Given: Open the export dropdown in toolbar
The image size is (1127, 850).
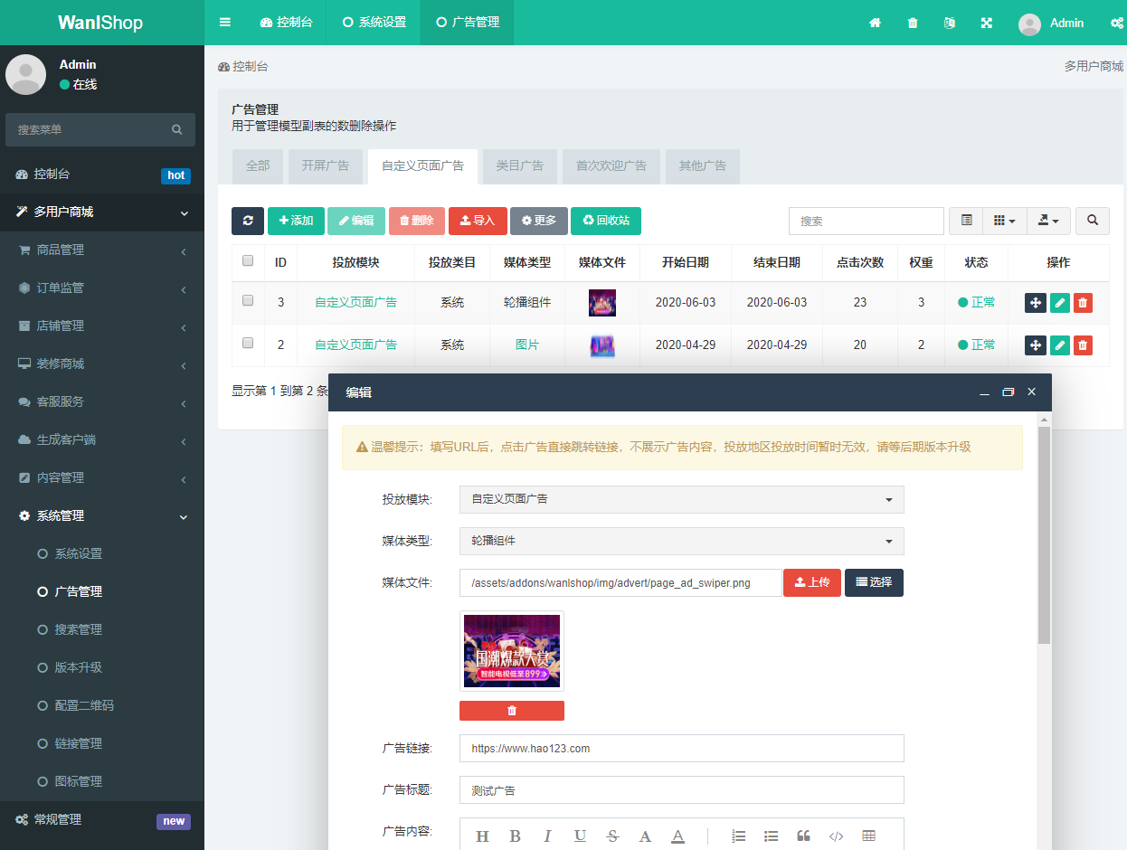Looking at the screenshot, I should point(1048,221).
